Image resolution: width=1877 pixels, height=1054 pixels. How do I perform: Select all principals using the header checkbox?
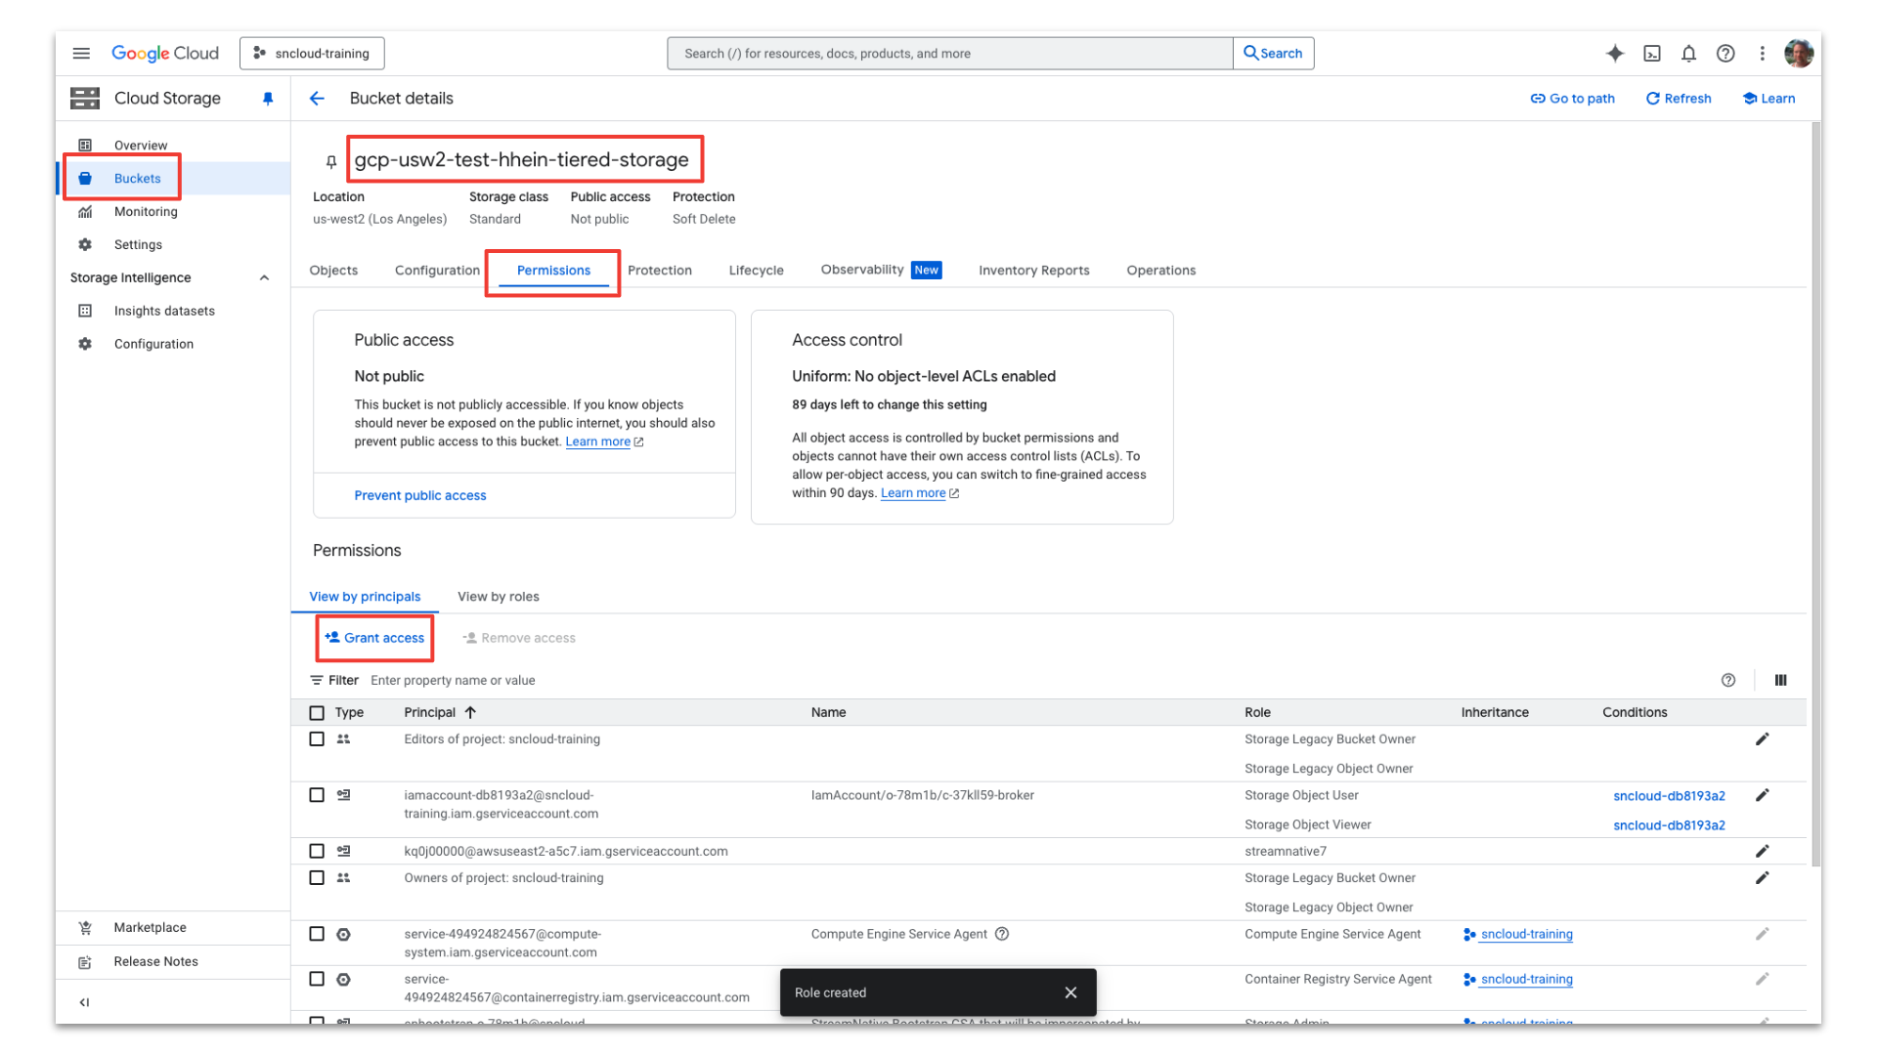pos(317,712)
